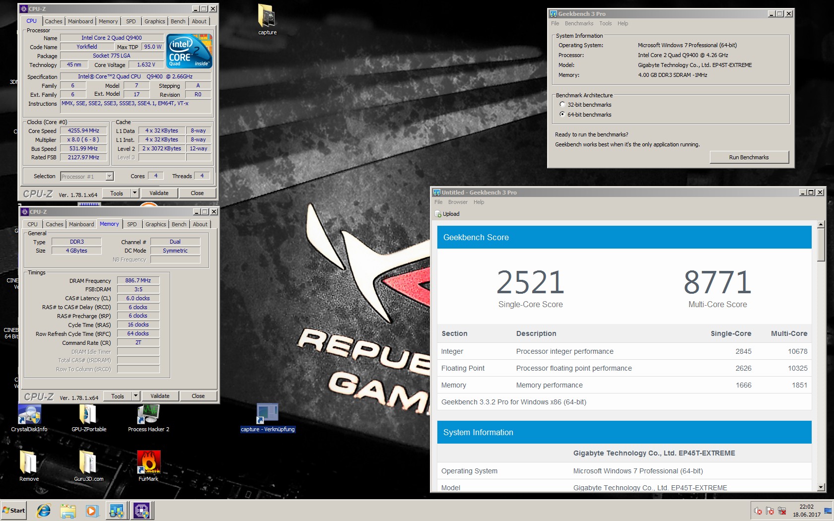Click Core Voltage value 1.632 V
834x521 pixels.
(x=146, y=65)
